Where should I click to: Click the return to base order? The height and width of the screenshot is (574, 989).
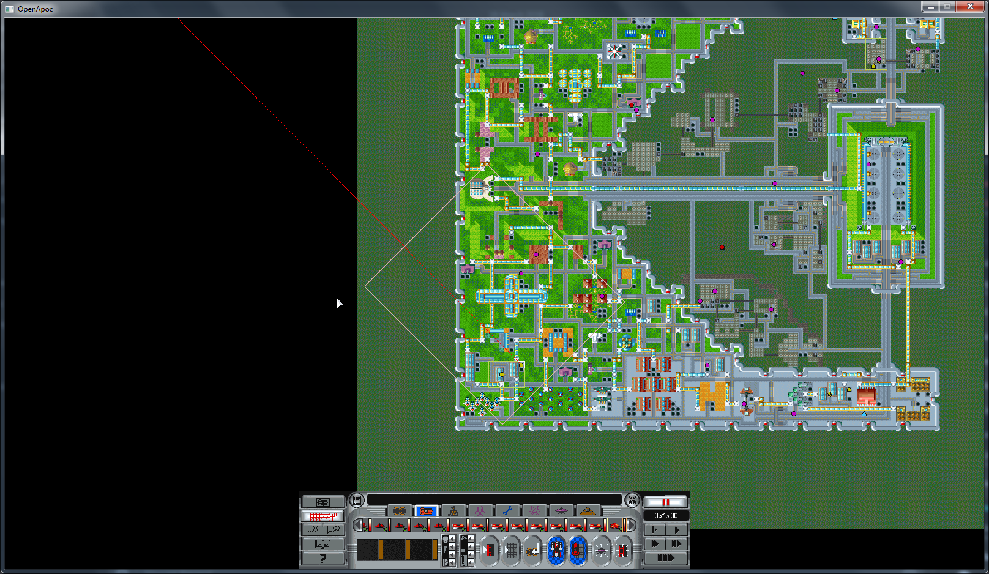pos(532,550)
